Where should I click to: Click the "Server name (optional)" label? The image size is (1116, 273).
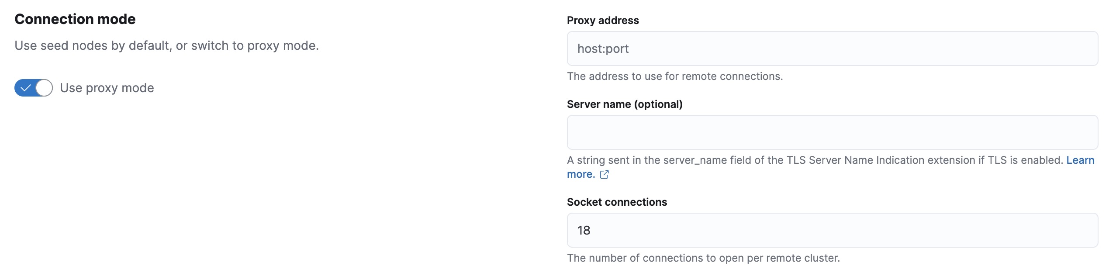pyautogui.click(x=625, y=104)
